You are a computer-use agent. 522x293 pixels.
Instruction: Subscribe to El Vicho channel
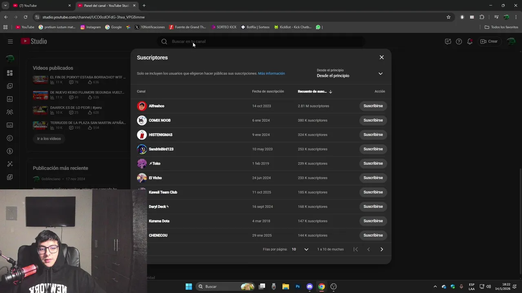(x=373, y=178)
